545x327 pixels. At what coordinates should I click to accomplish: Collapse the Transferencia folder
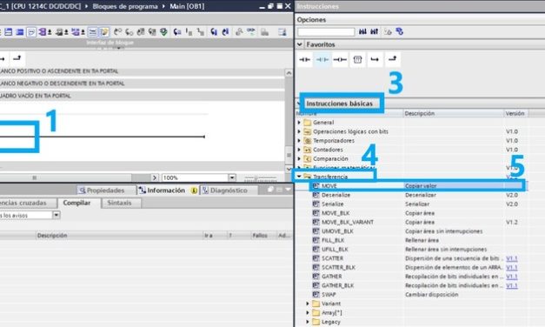pos(299,177)
